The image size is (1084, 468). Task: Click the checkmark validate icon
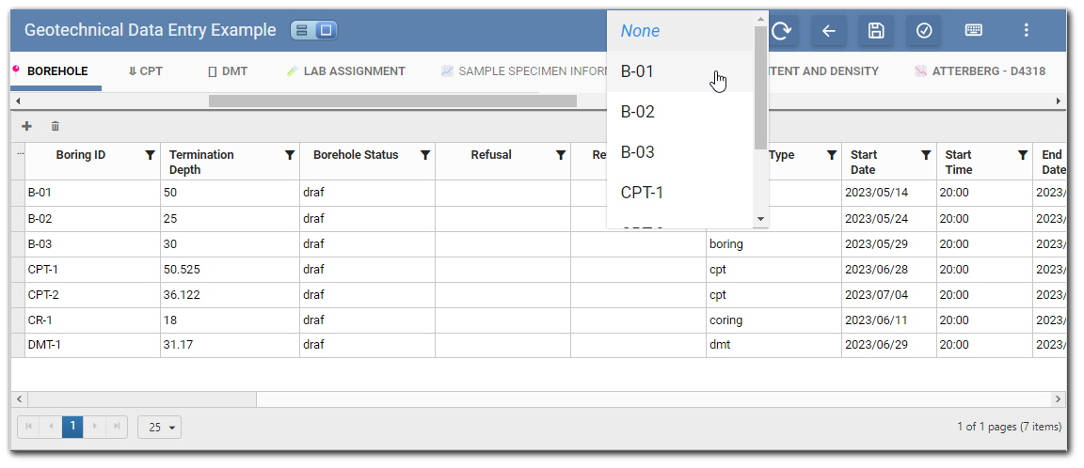click(924, 31)
